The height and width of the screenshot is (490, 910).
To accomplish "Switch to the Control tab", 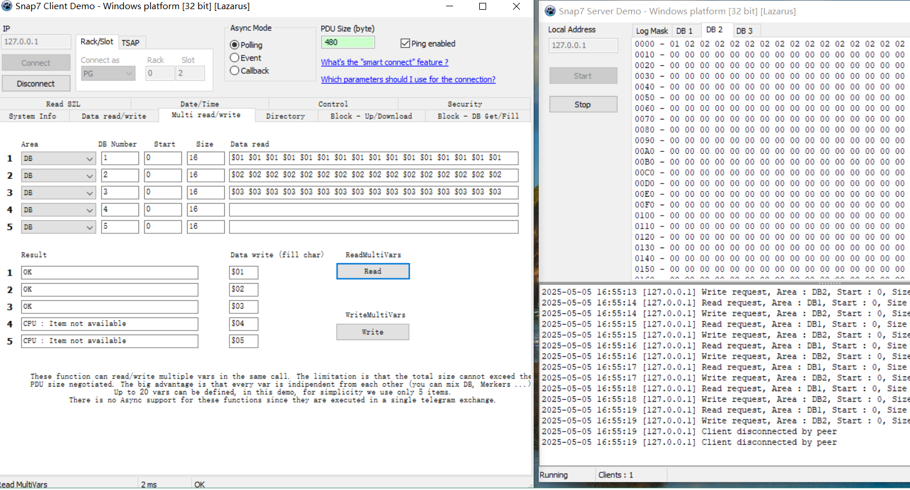I will coord(333,104).
